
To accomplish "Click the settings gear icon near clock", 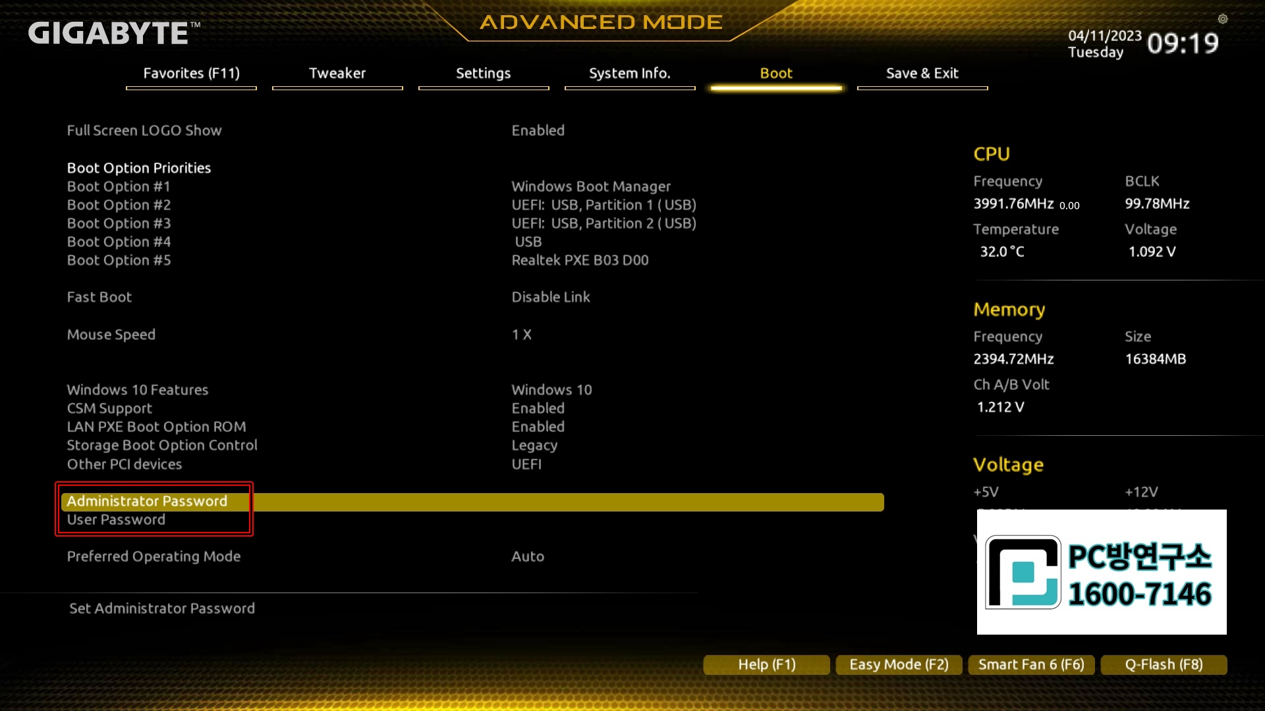I will pyautogui.click(x=1223, y=19).
